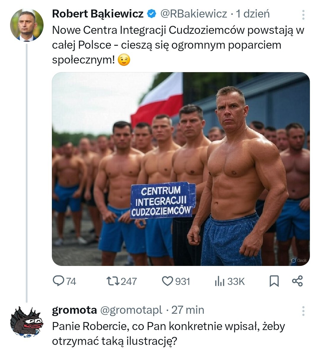Image resolution: width=320 pixels, height=352 pixels.
Task: Open replies via the comment bubble icon
Action: click(x=58, y=281)
